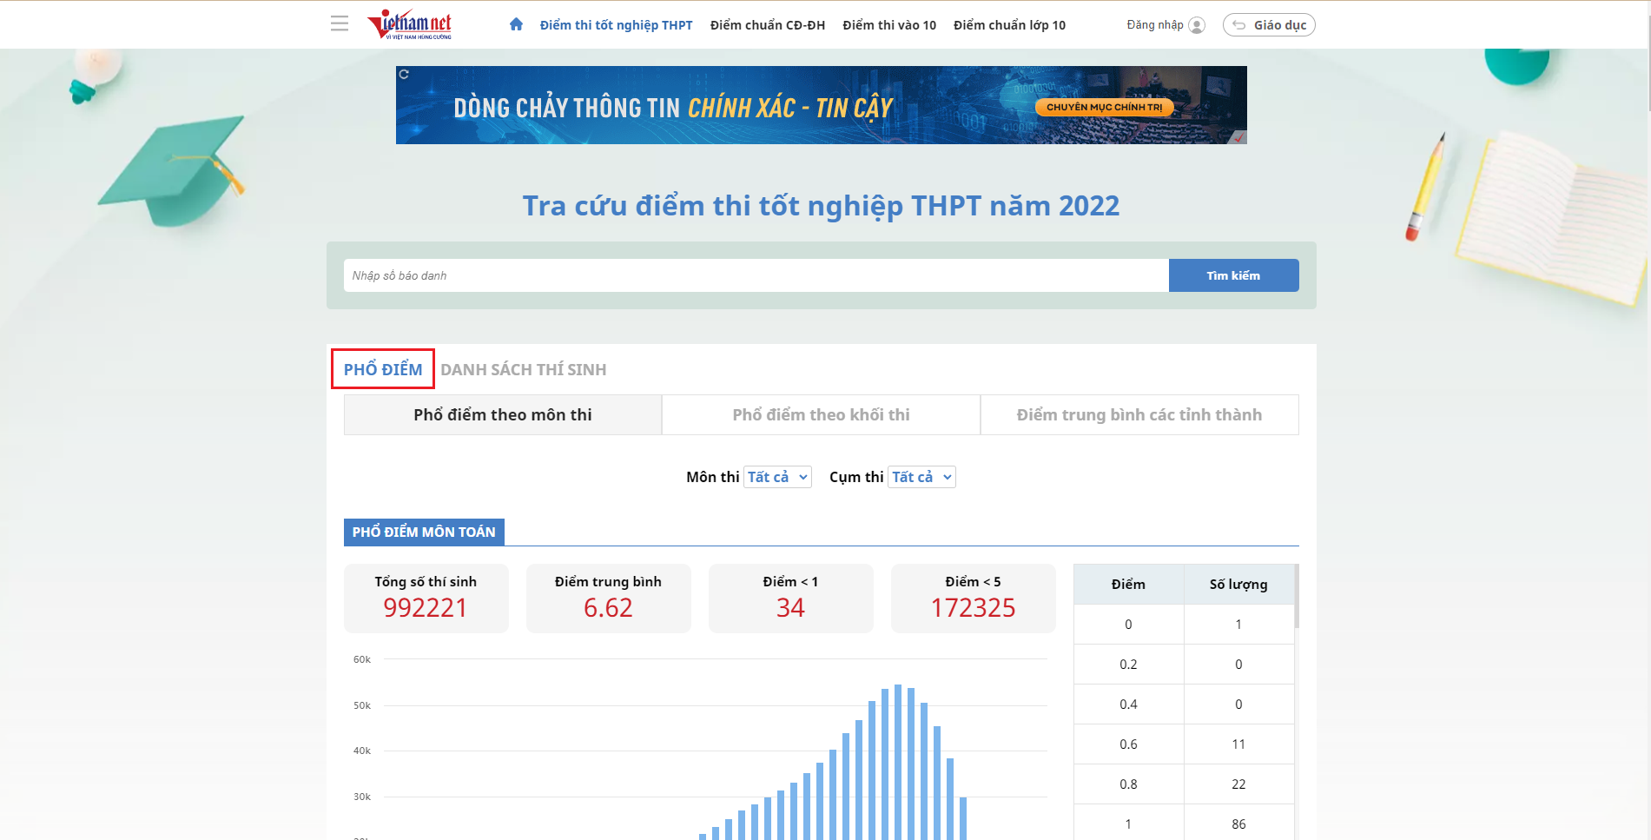Click the blue advertisement banner
Viewport: 1651px width, 840px height.
click(x=821, y=105)
